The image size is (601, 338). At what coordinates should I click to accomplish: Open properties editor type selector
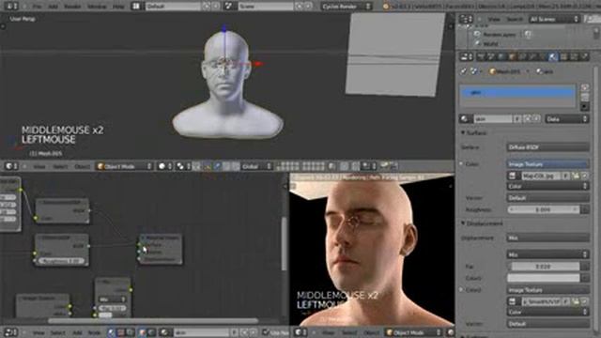click(x=466, y=56)
